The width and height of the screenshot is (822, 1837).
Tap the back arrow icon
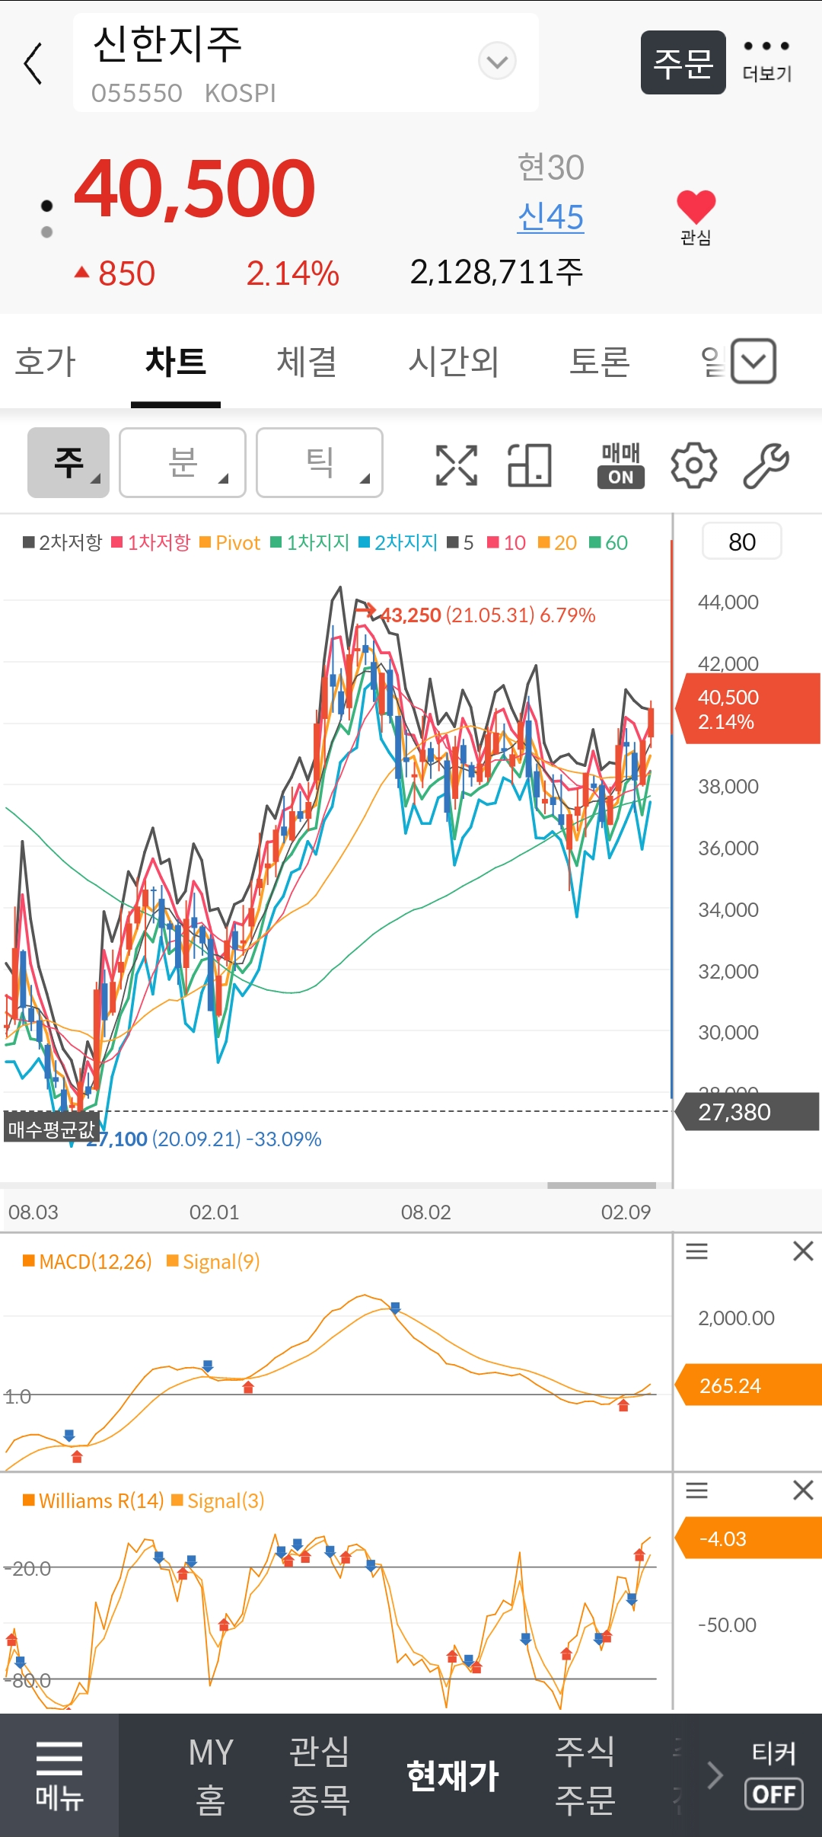point(33,63)
